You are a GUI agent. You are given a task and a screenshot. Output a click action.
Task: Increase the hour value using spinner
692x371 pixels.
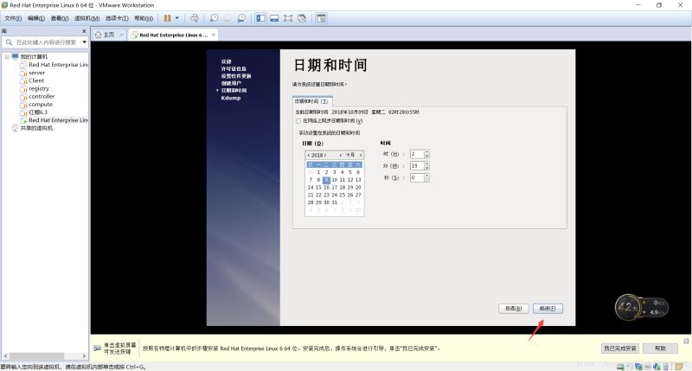click(x=426, y=151)
